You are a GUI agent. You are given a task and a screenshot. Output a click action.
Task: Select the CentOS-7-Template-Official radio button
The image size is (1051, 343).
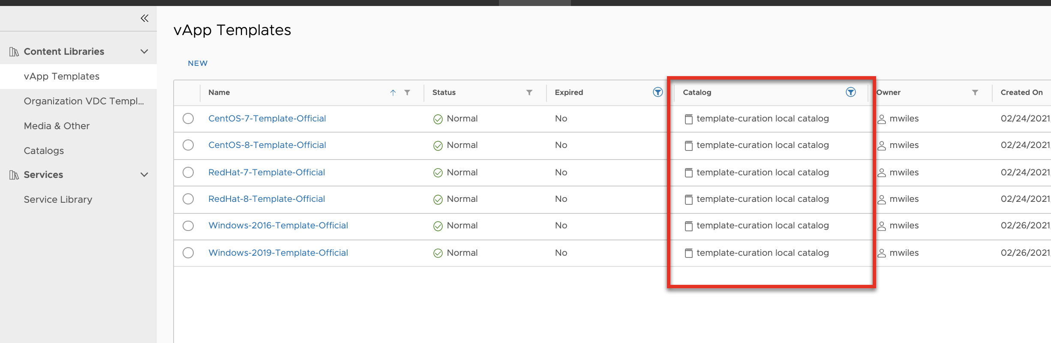(188, 118)
